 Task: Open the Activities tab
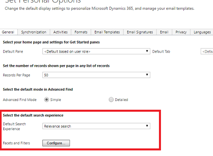point(60,32)
